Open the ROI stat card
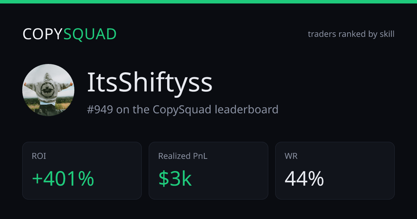 [82, 171]
